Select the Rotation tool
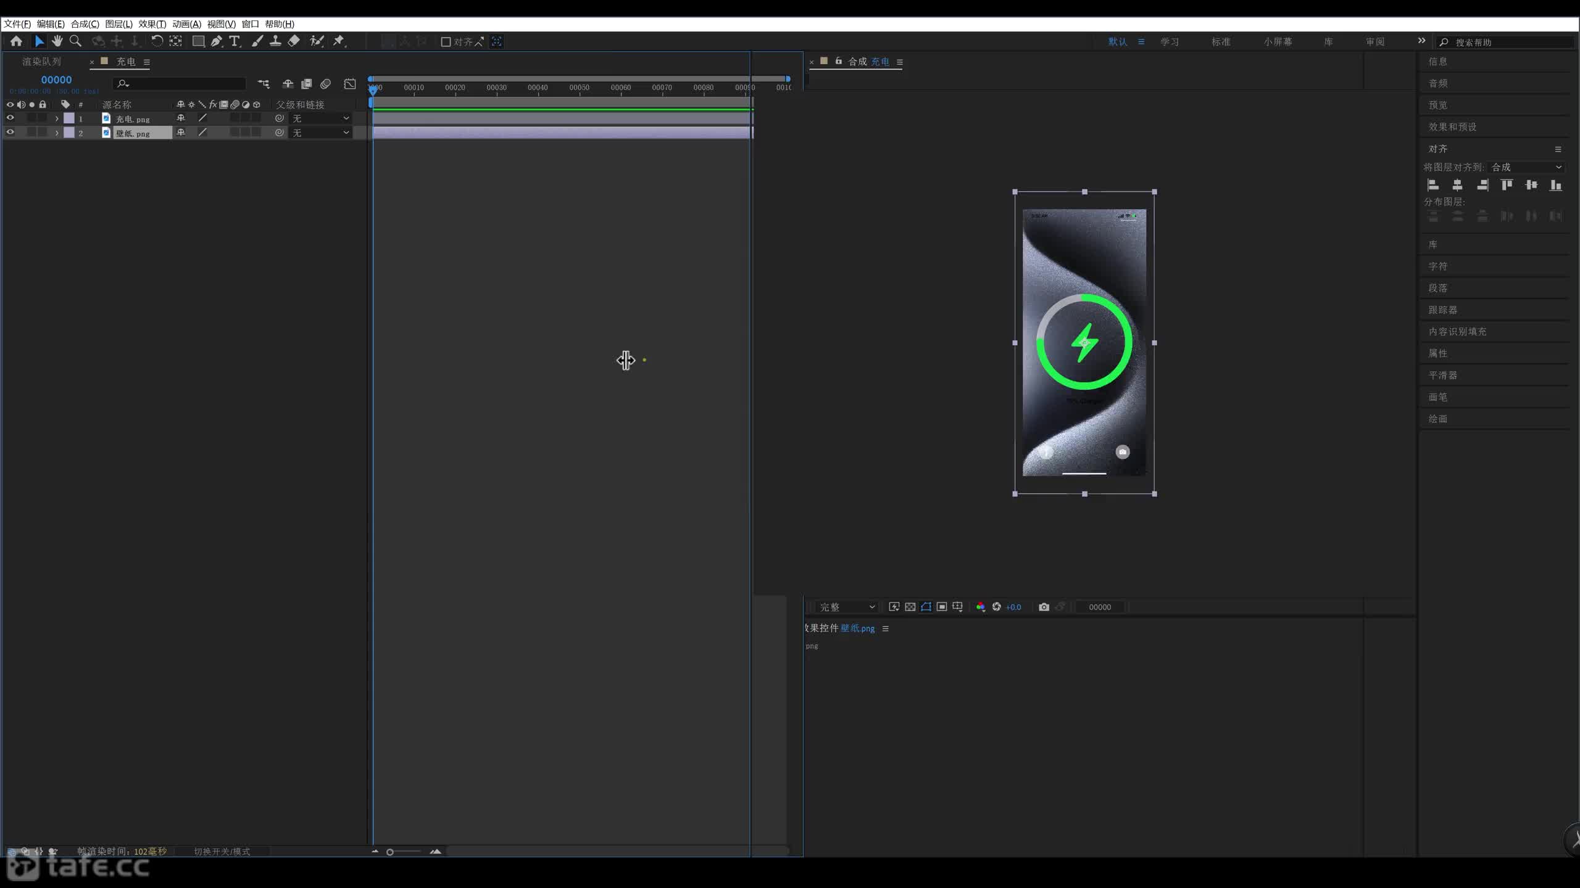The image size is (1580, 888). (157, 41)
